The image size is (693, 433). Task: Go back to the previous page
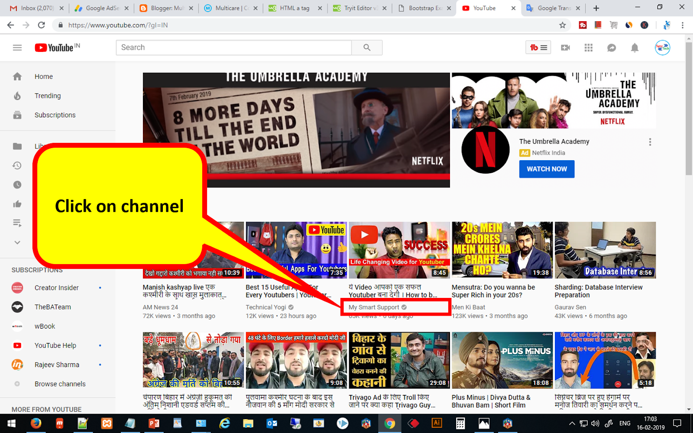point(11,25)
